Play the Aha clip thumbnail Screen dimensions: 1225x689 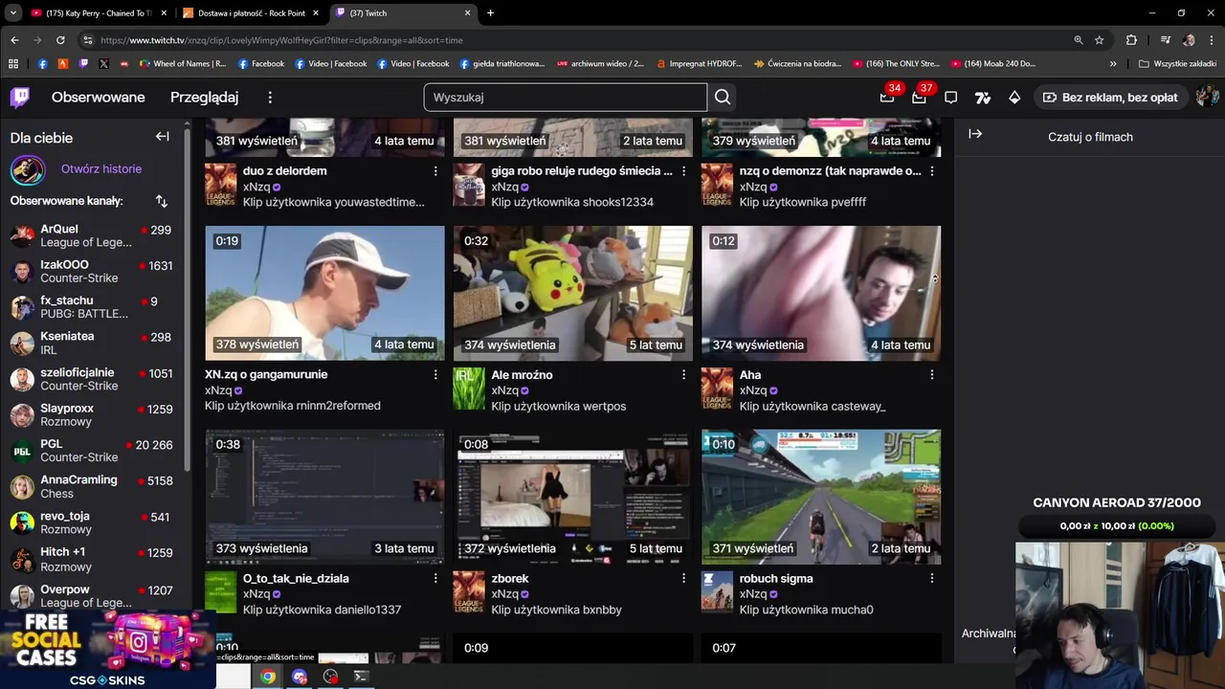pos(821,293)
